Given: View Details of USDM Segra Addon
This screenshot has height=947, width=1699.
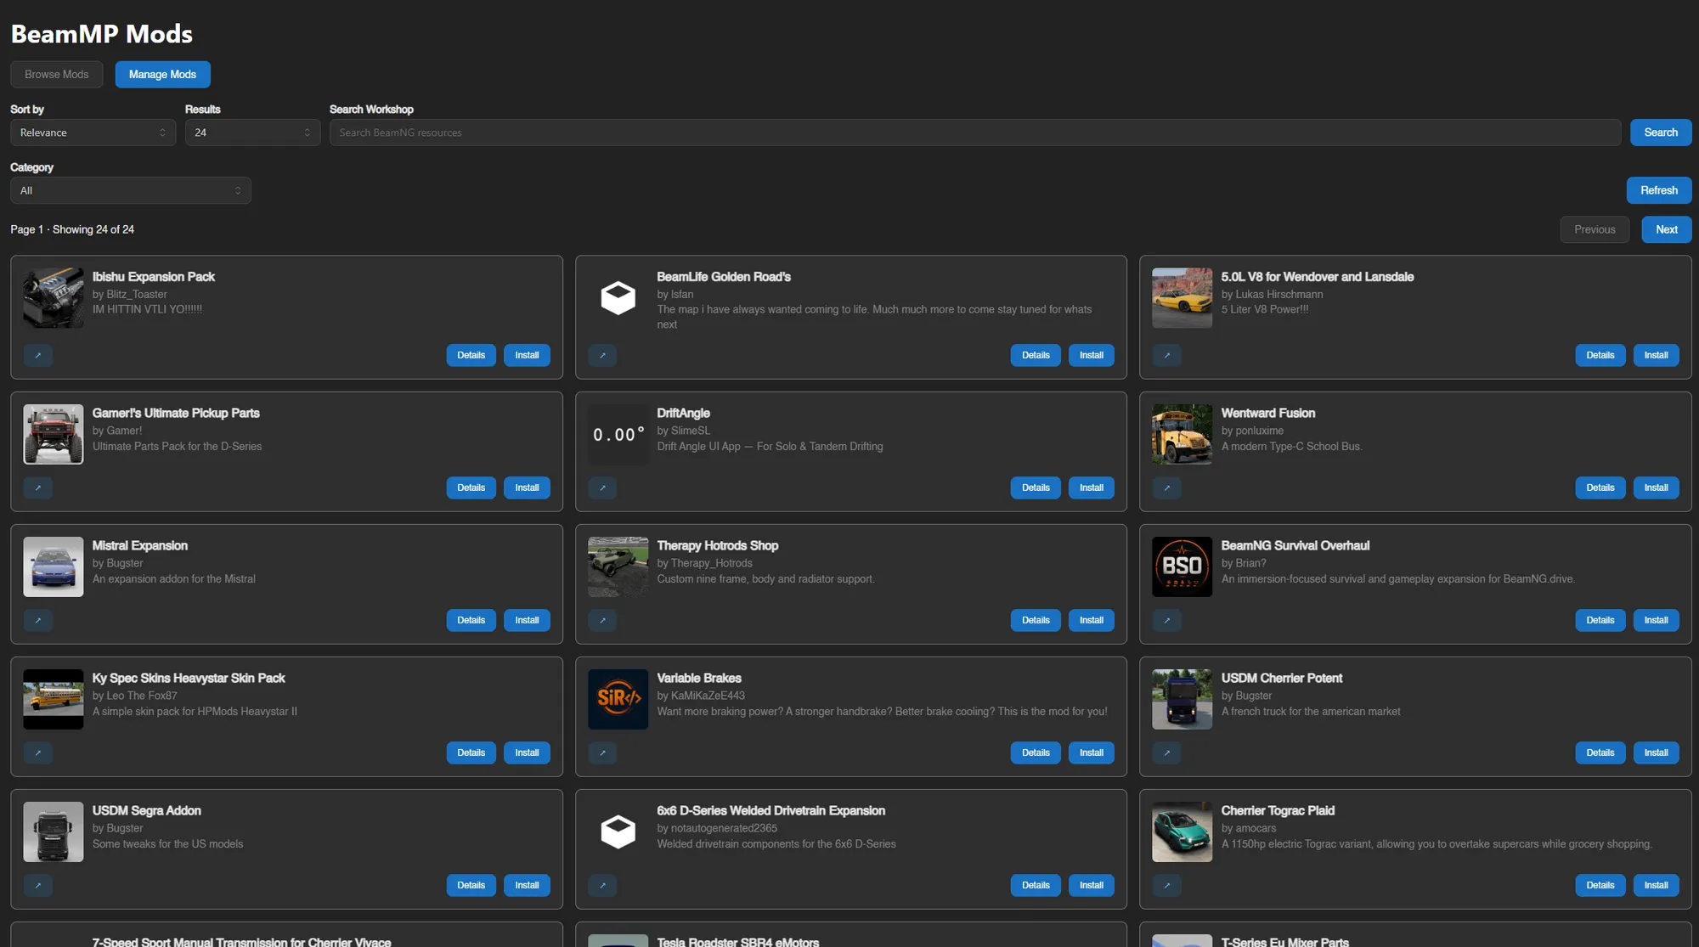Looking at the screenshot, I should coord(471,885).
